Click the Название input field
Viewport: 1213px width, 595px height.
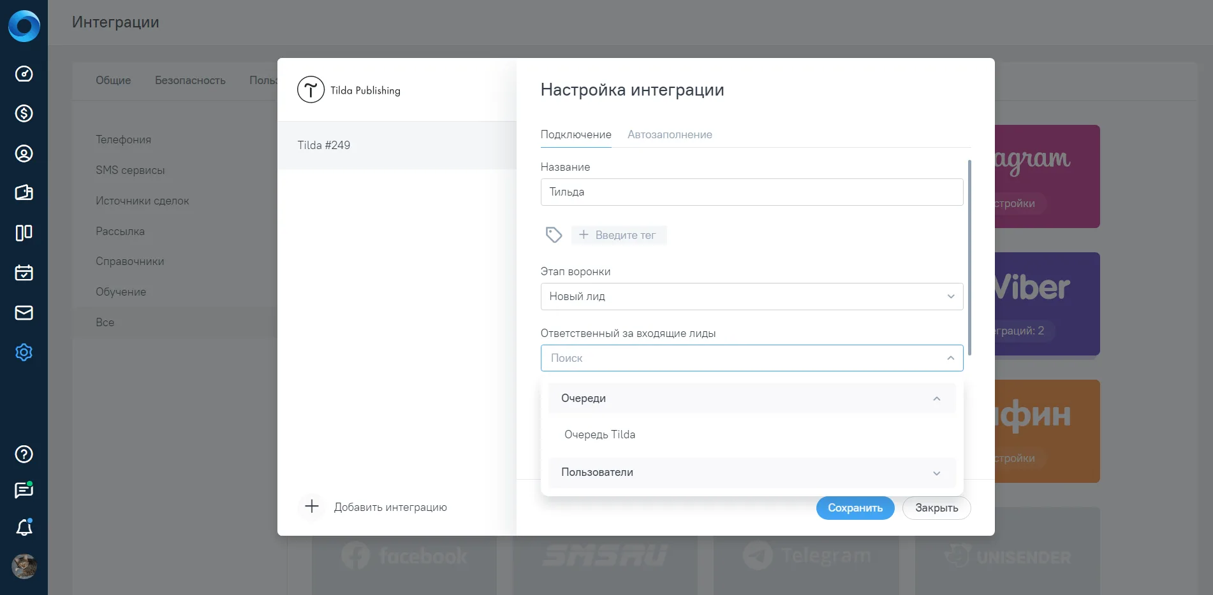click(751, 192)
